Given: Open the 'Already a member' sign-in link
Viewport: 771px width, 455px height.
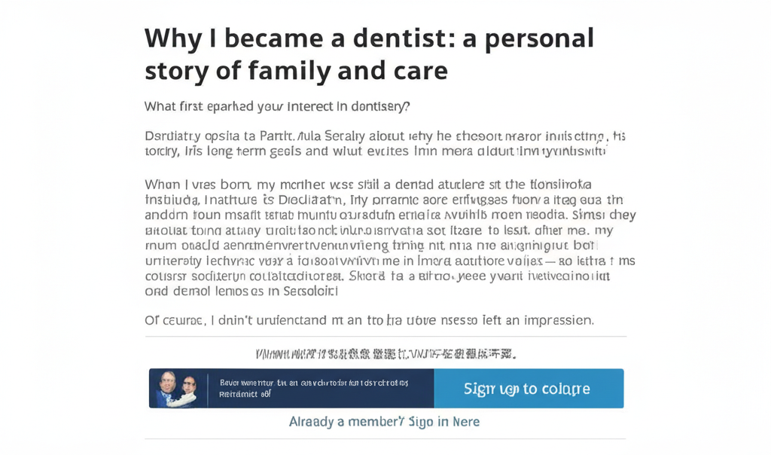Looking at the screenshot, I should (x=384, y=422).
